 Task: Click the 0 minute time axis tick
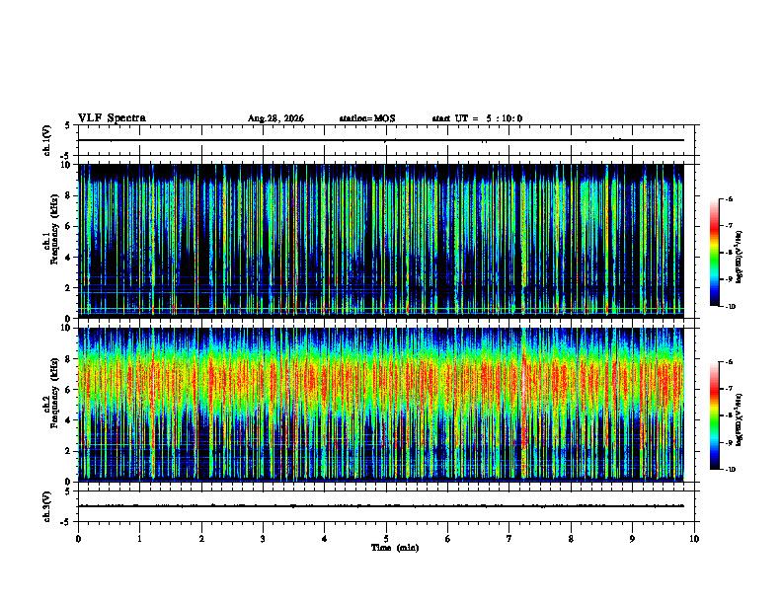(x=78, y=539)
